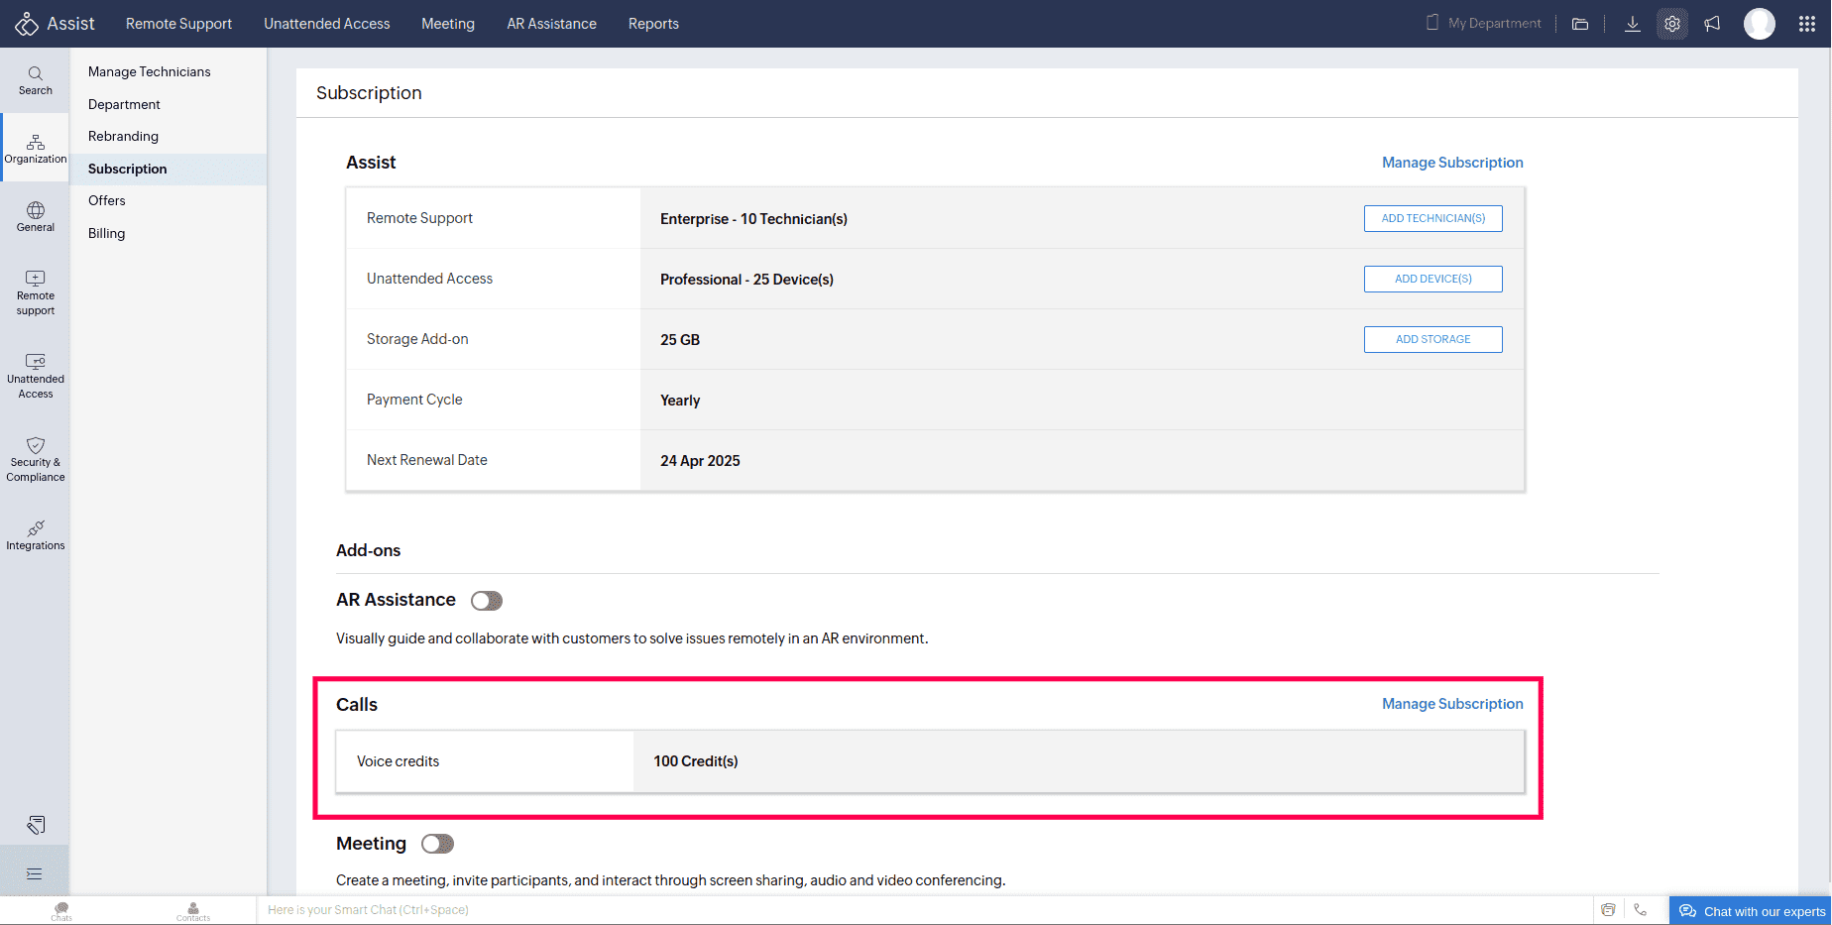1832x925 pixels.
Task: Select Billing from the organization menu
Action: (x=106, y=233)
